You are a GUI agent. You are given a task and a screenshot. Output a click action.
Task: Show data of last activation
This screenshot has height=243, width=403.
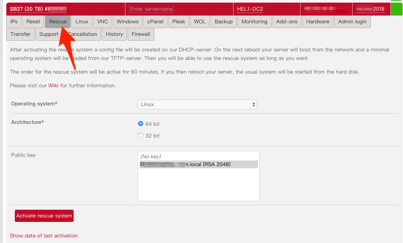pos(44,236)
